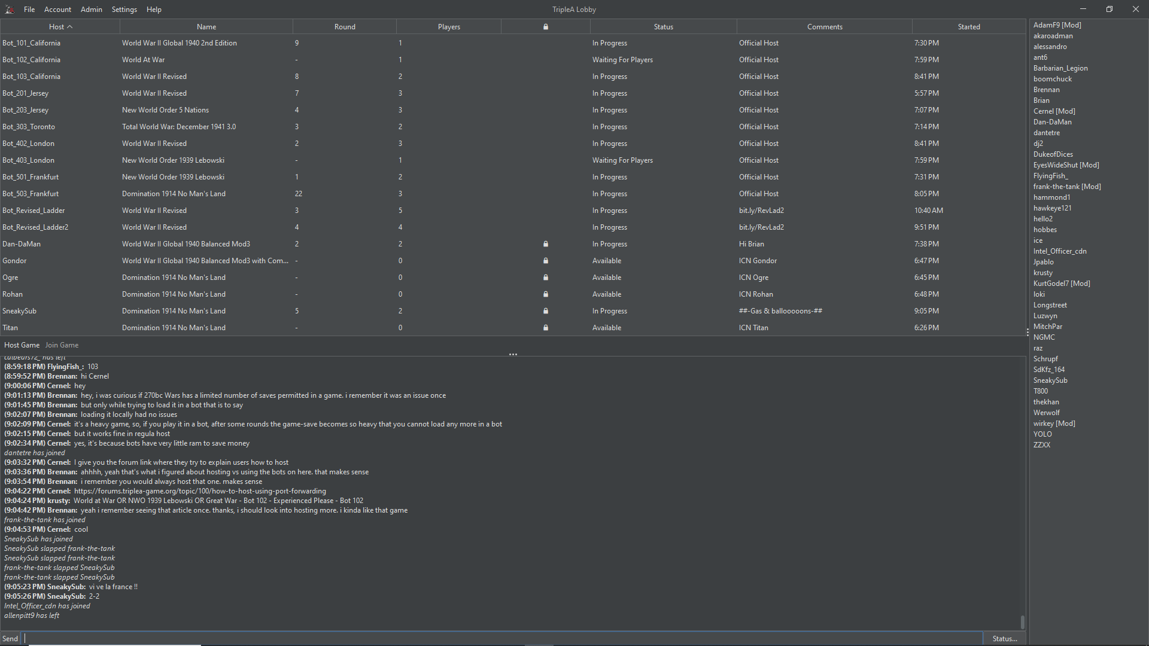This screenshot has width=1149, height=646.
Task: Click the lock icon column header
Action: click(545, 27)
